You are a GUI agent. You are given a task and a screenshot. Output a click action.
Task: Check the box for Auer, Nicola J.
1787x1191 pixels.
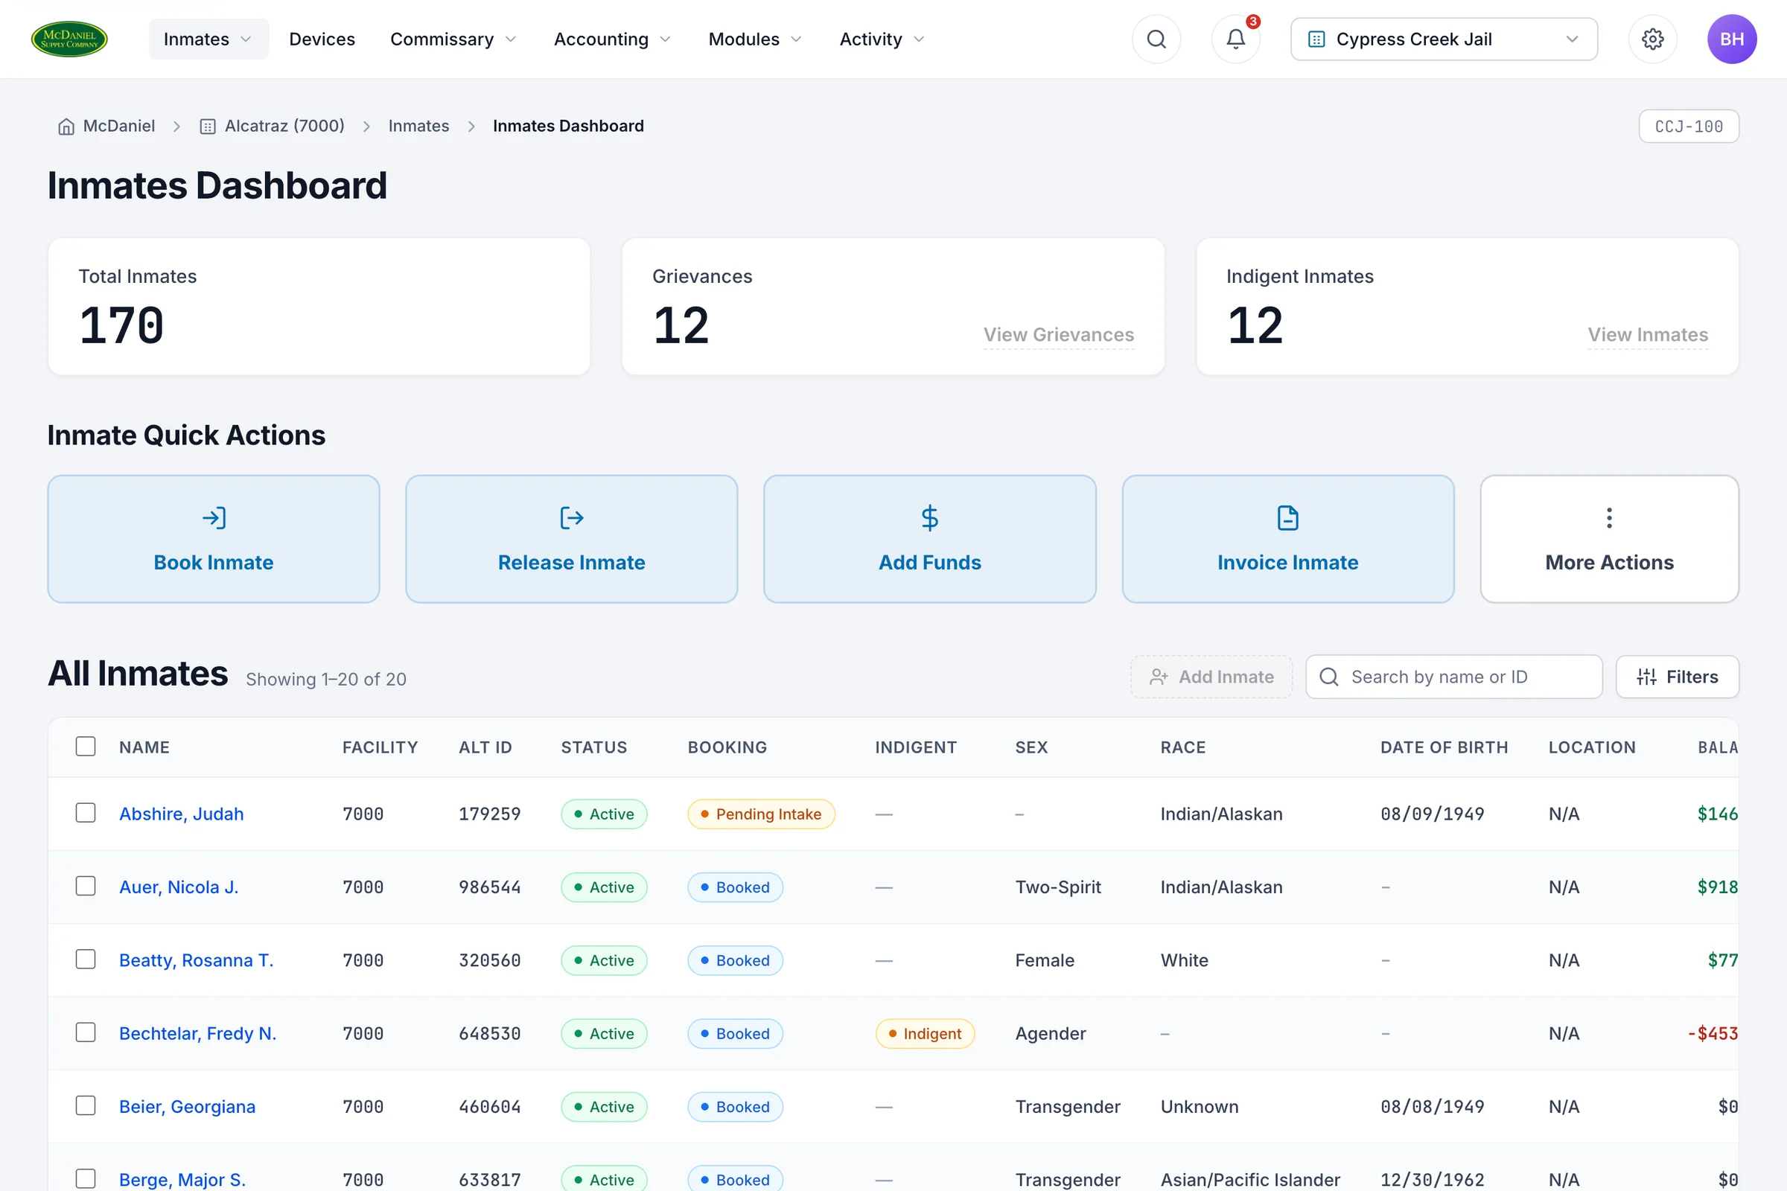86,887
